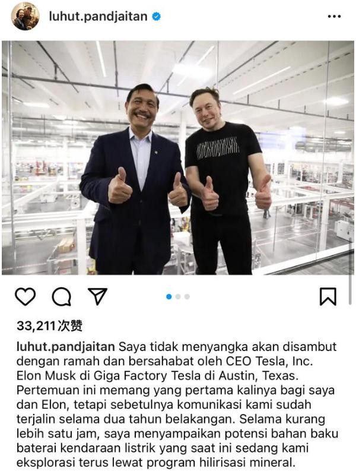Share the post using the paper plane icon
The width and height of the screenshot is (356, 474).
point(97,296)
